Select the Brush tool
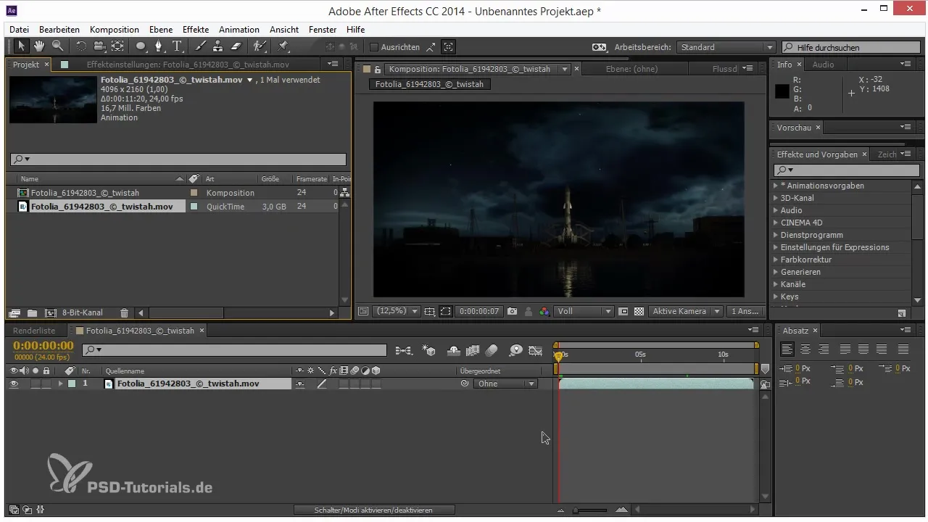928x522 pixels. click(x=200, y=46)
